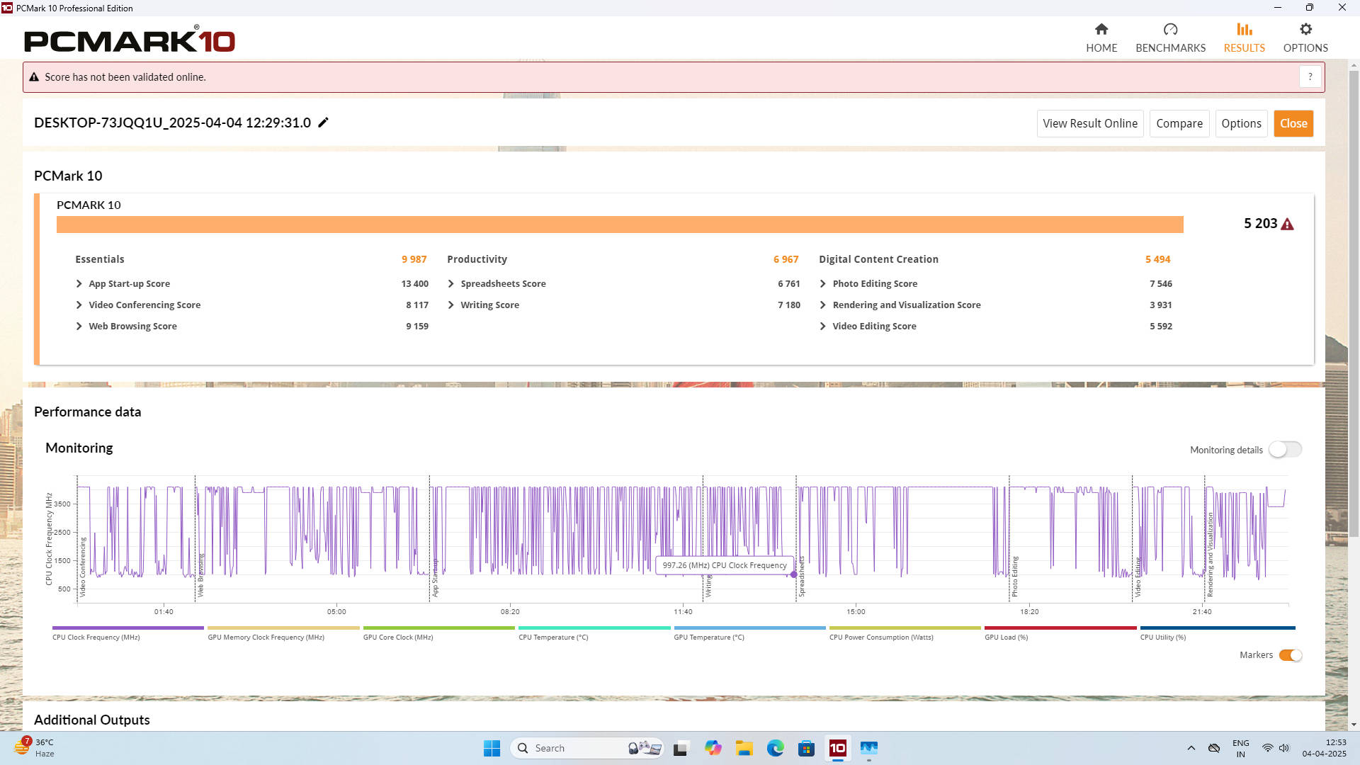Toggle CPU Temperature legend series

pyautogui.click(x=594, y=633)
